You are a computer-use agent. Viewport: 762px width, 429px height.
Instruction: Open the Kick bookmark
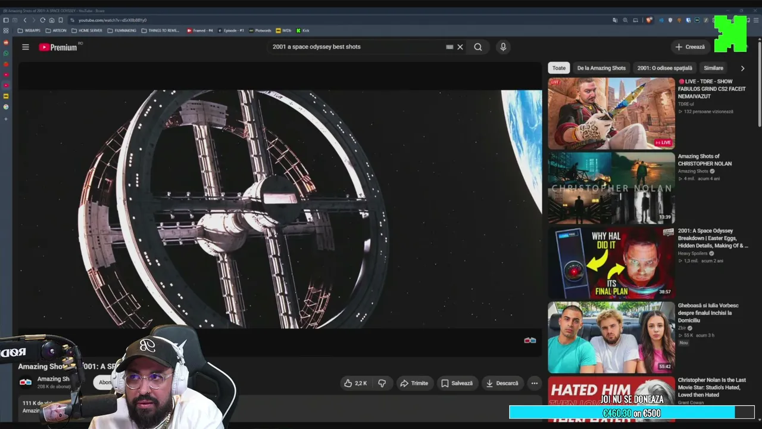point(303,30)
